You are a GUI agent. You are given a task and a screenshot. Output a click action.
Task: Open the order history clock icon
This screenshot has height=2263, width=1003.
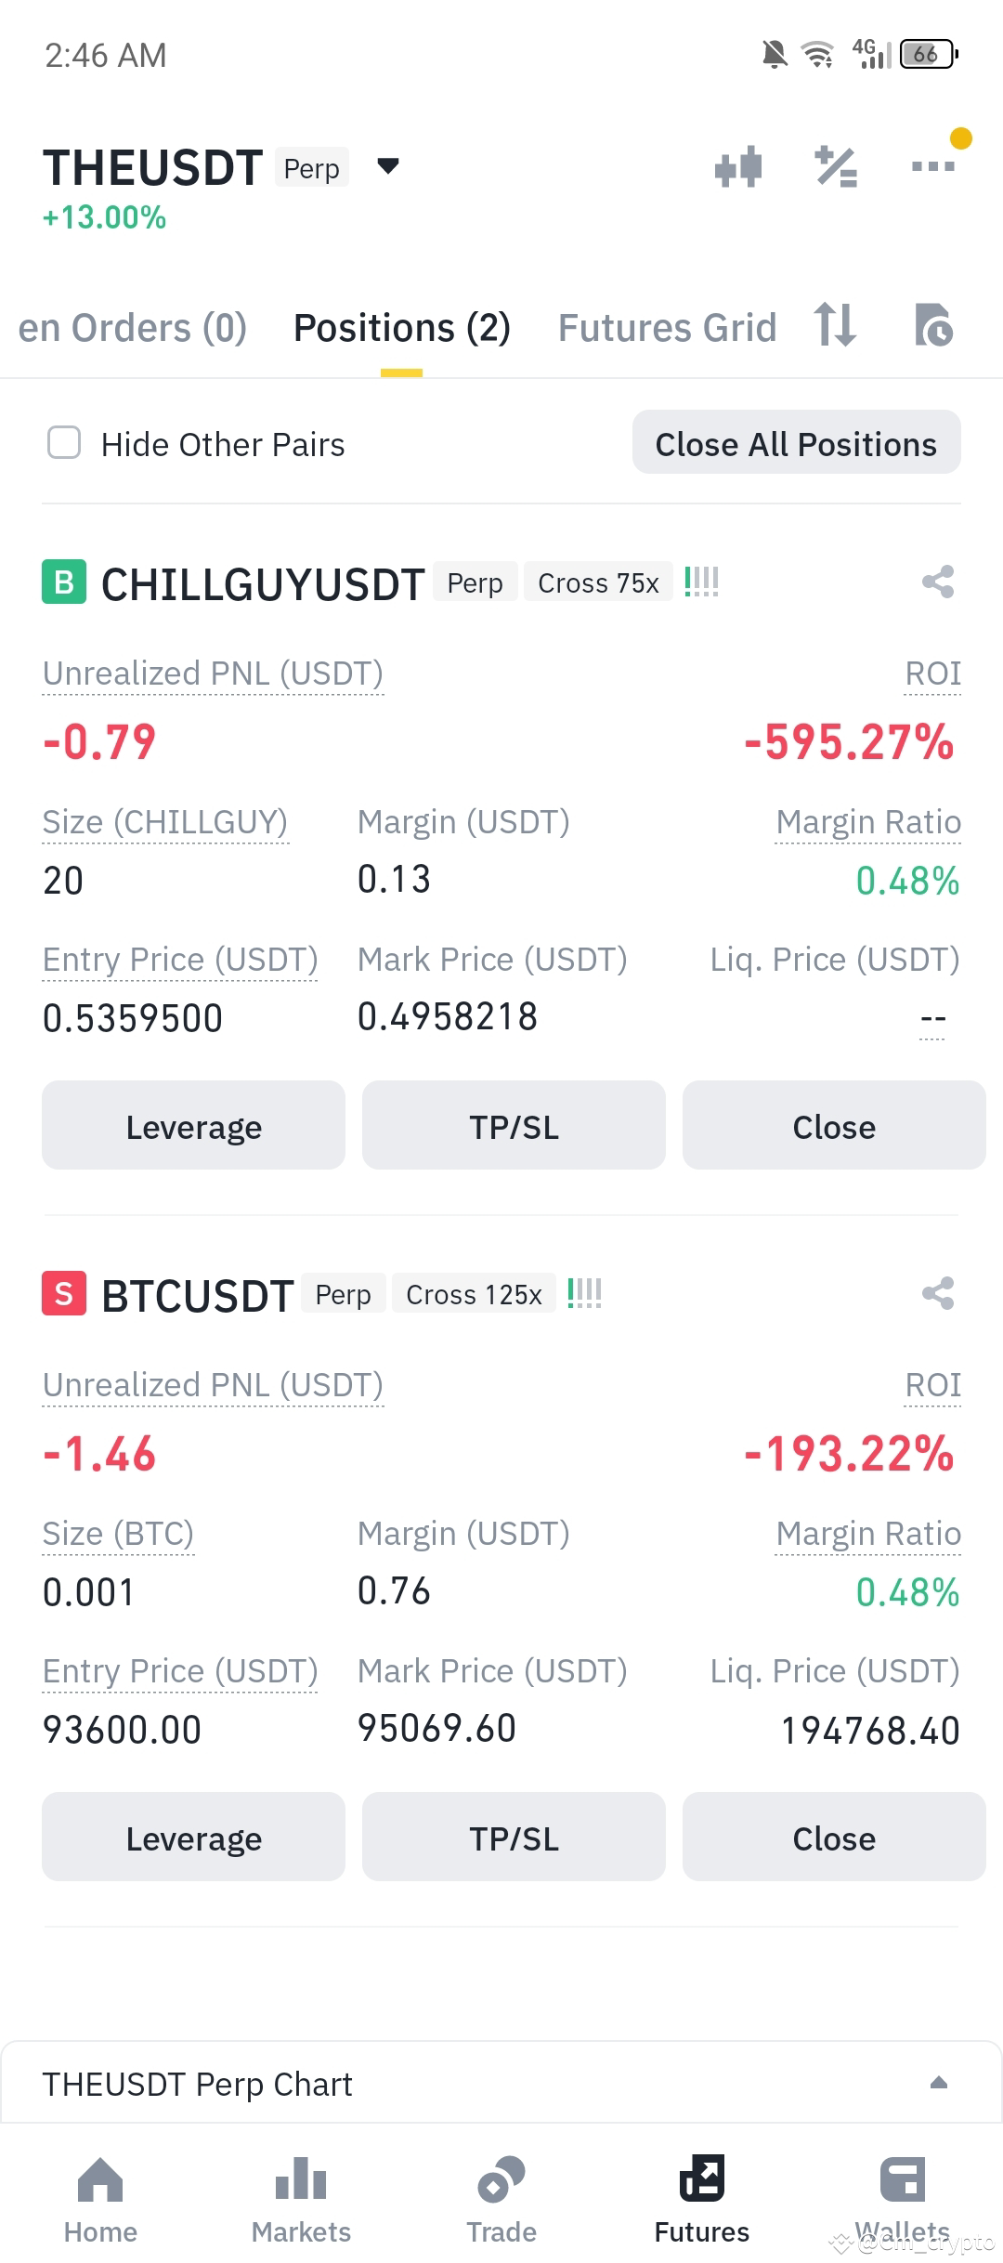click(933, 325)
